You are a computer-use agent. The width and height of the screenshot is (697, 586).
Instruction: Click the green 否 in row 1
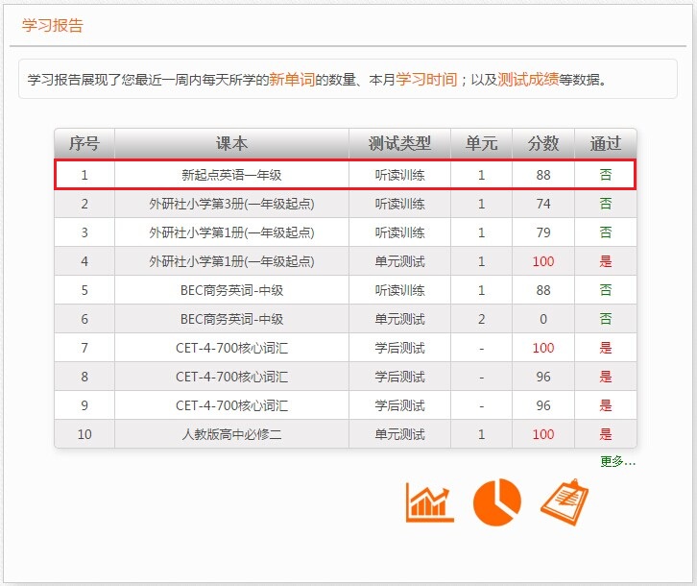pyautogui.click(x=606, y=175)
